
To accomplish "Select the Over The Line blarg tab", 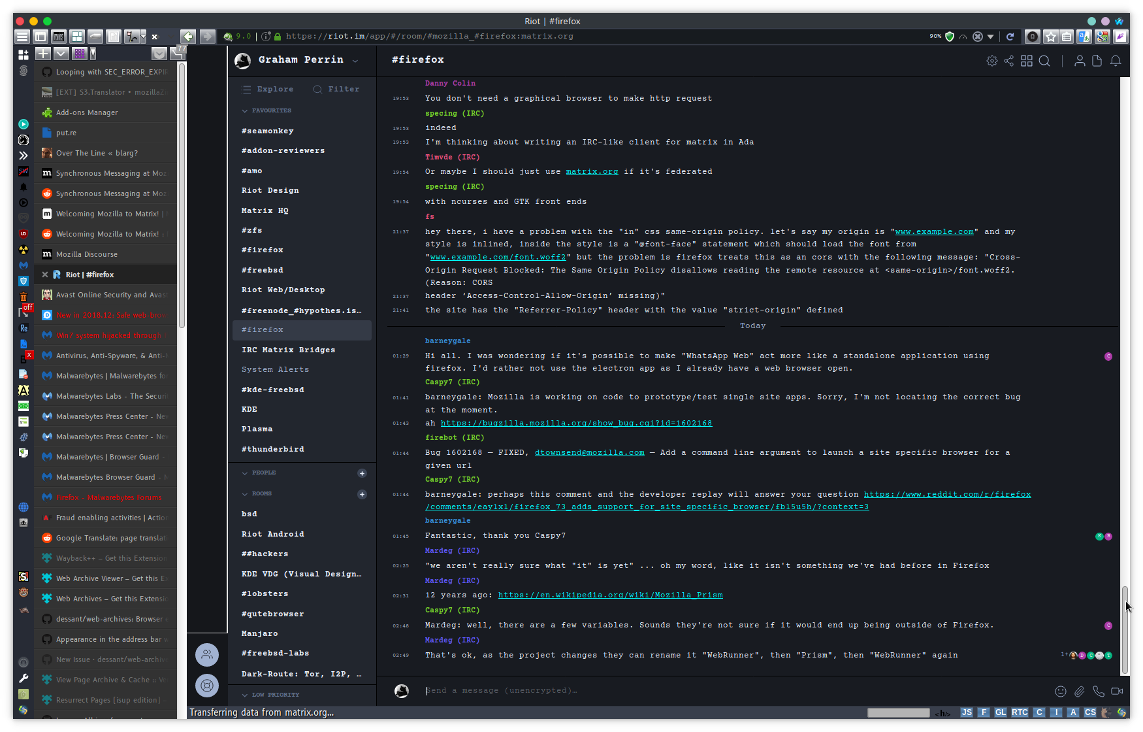I will point(105,153).
